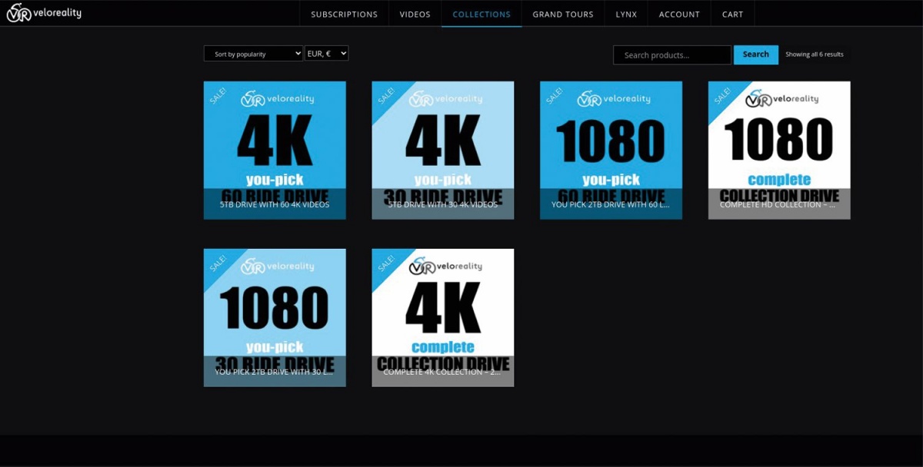923x467 pixels.
Task: View the Cart
Action: coord(733,14)
